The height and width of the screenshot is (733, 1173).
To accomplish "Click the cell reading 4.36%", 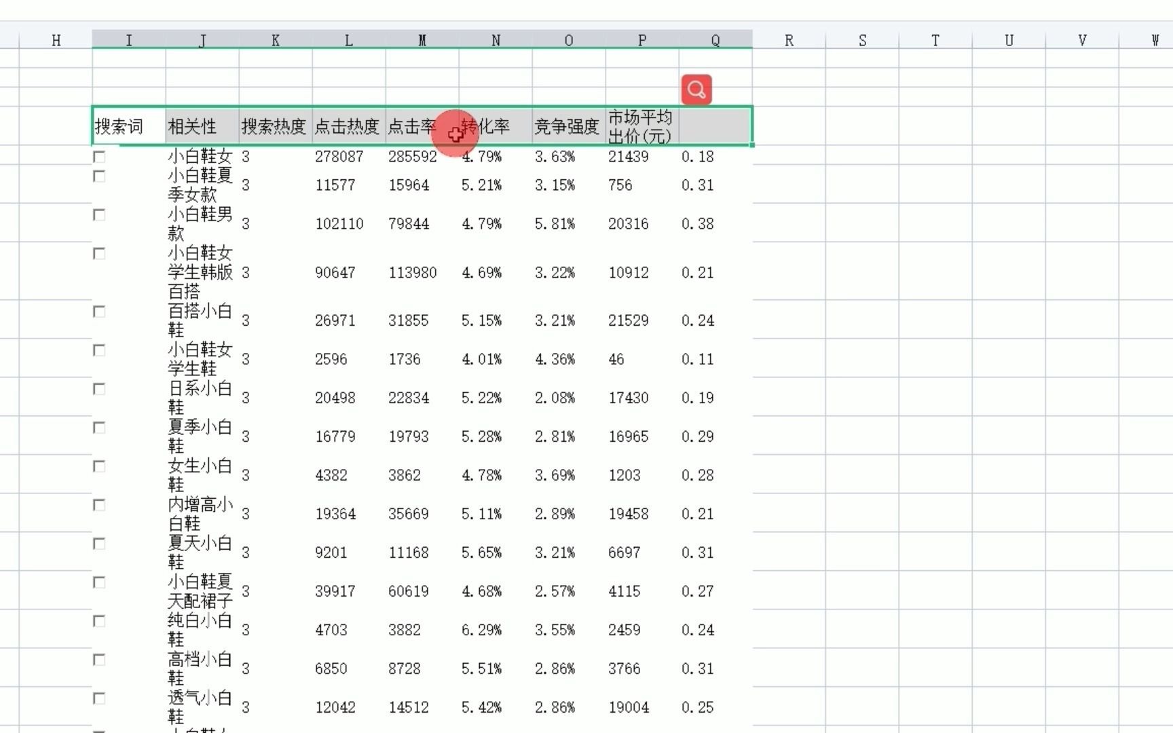I will (569, 358).
